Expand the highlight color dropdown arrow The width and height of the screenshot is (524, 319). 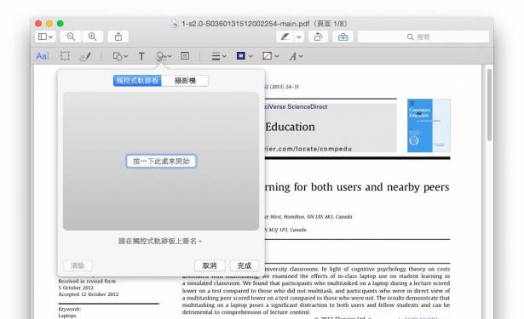tap(299, 37)
